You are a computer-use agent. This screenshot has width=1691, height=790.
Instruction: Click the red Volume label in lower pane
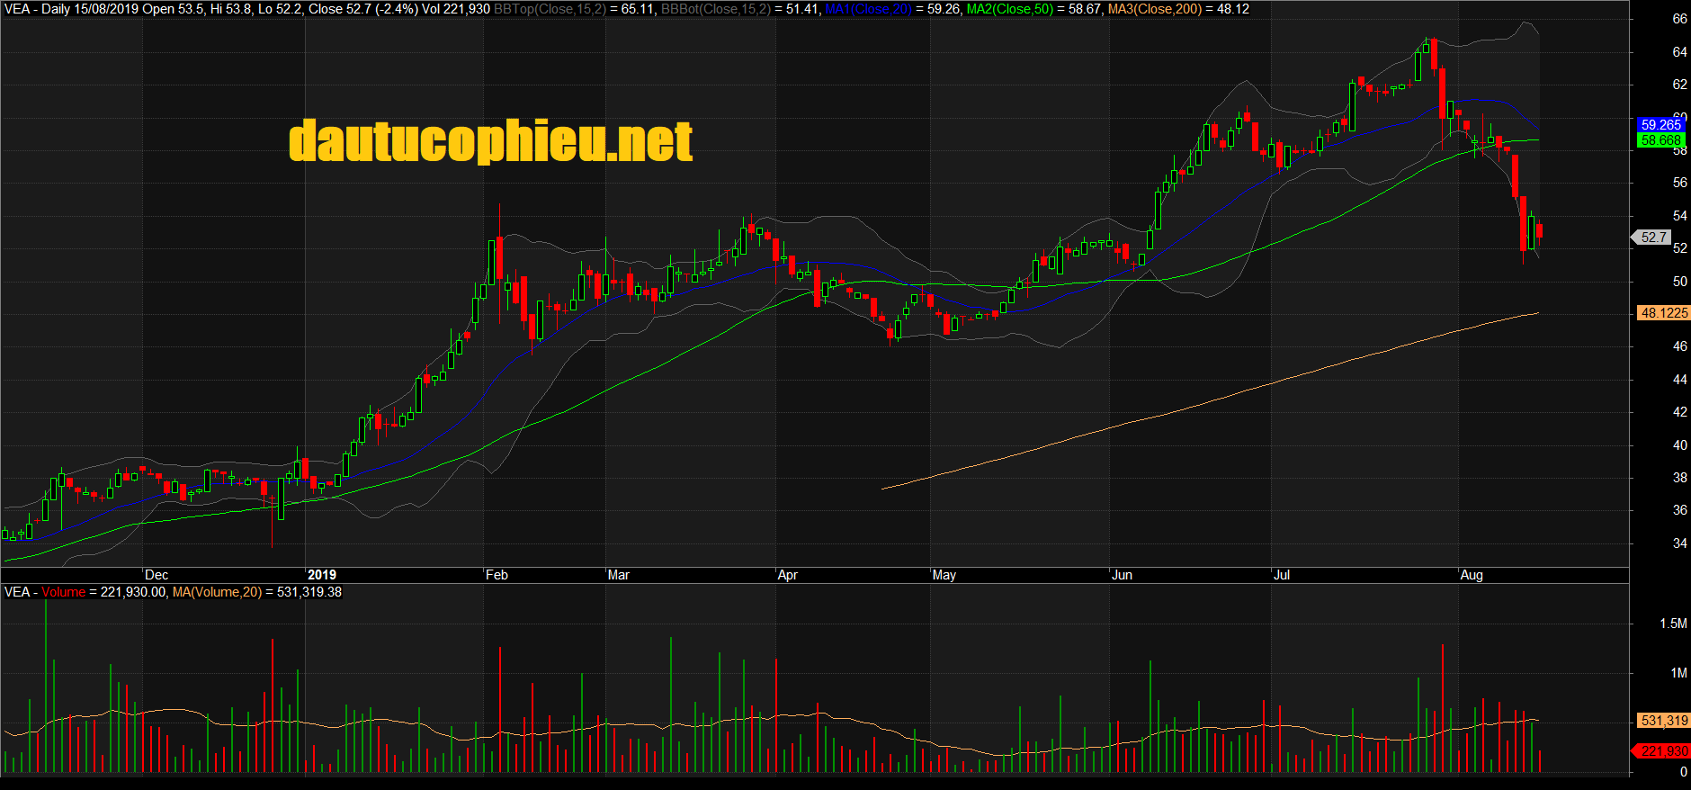(63, 592)
